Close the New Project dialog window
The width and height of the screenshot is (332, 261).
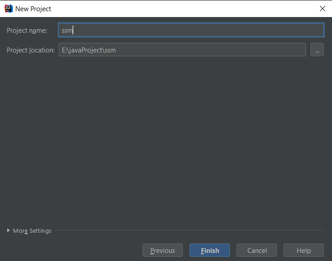pos(322,9)
